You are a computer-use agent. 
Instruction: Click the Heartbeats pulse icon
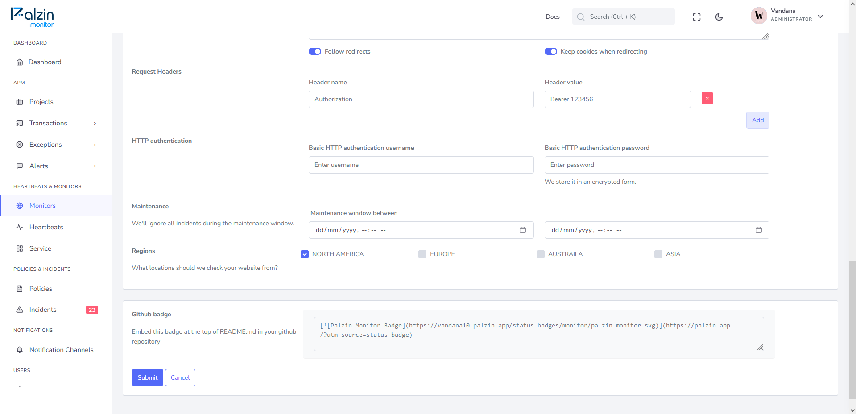pos(20,227)
